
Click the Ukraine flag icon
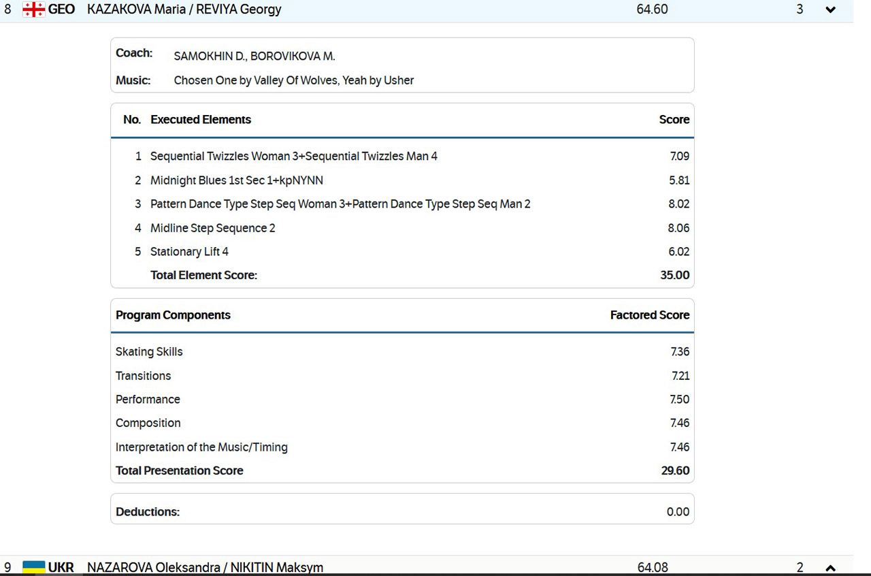(33, 567)
